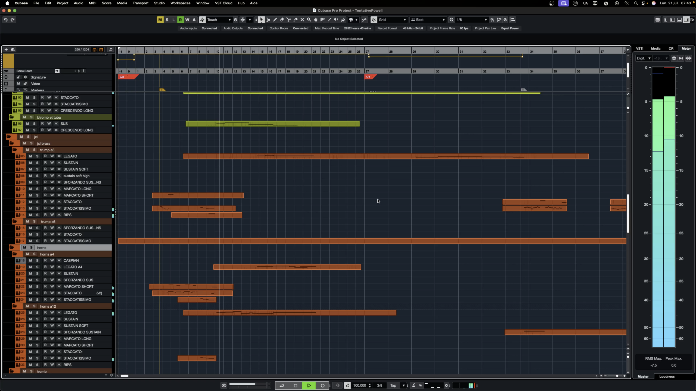
Task: Toggle the global Read automation button
Action: coord(180,20)
